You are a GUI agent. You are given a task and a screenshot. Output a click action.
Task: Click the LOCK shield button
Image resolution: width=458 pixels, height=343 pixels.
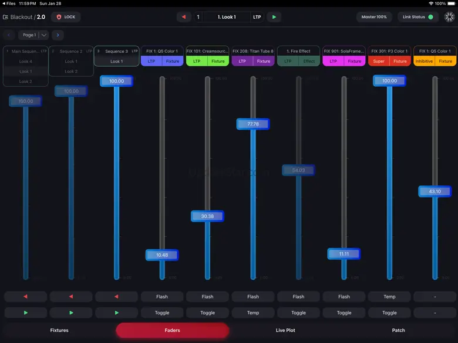[66, 17]
